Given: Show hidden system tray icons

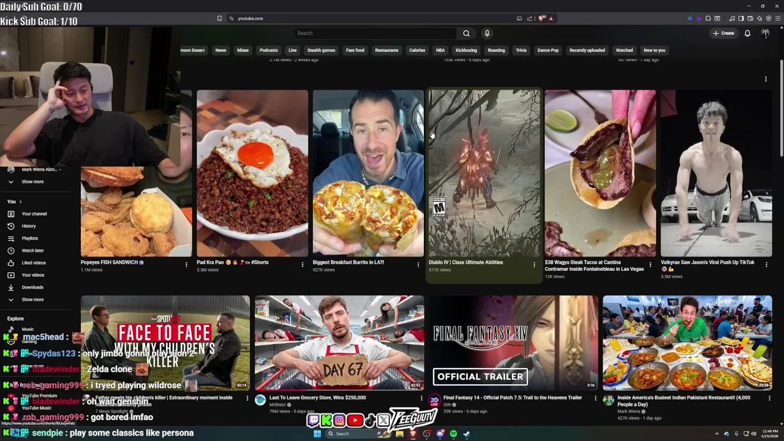Looking at the screenshot, I should (x=717, y=434).
